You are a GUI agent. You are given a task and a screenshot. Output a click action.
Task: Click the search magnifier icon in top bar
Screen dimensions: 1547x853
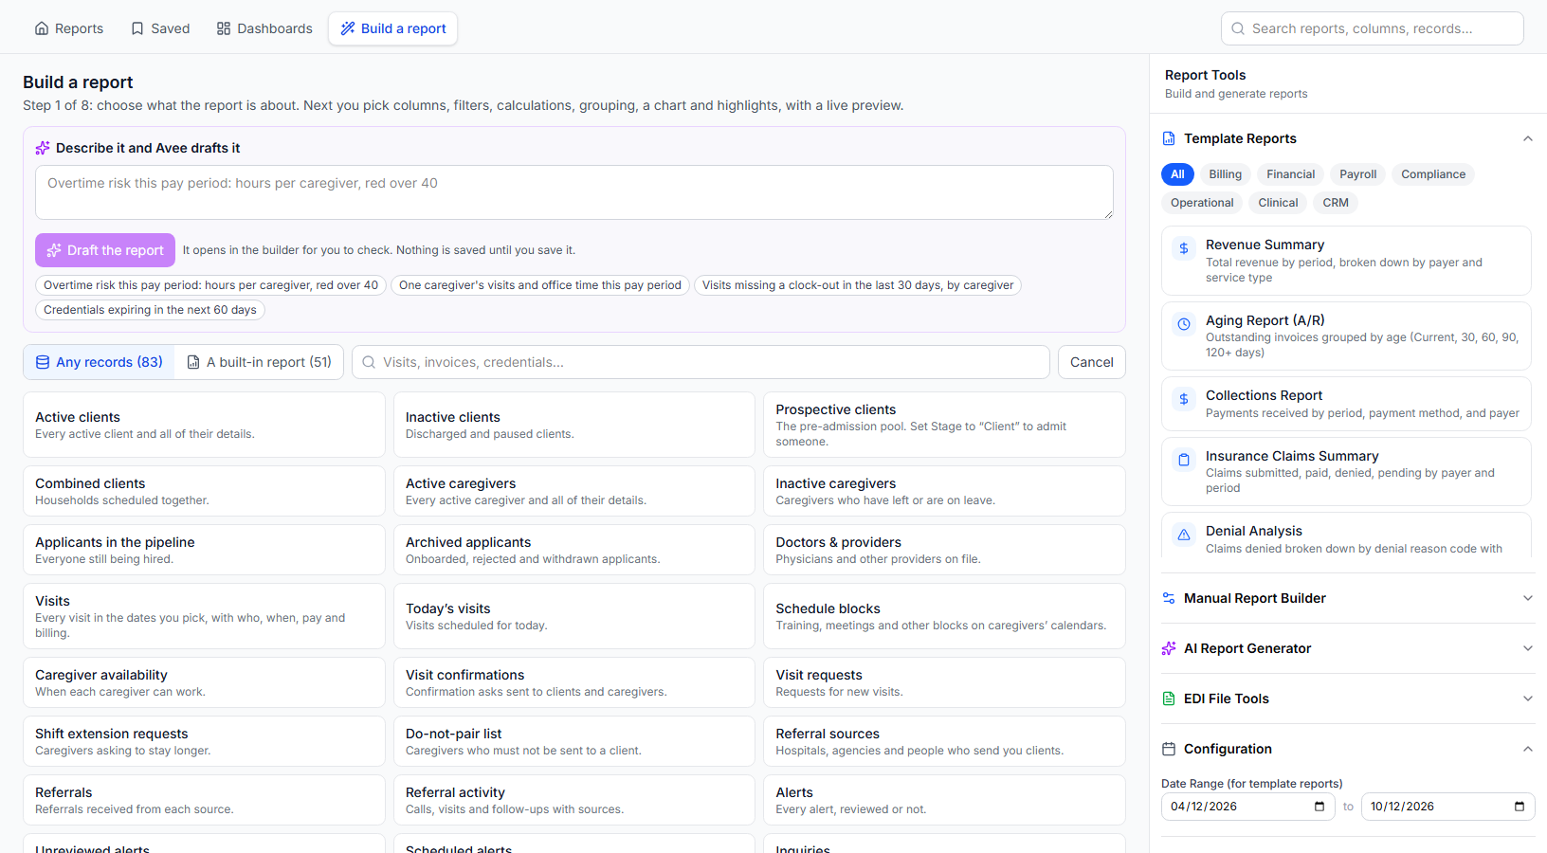point(1238,28)
